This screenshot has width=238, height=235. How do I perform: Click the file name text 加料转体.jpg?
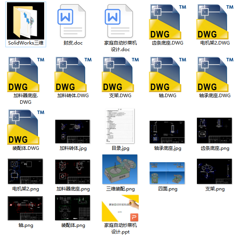point(73,148)
